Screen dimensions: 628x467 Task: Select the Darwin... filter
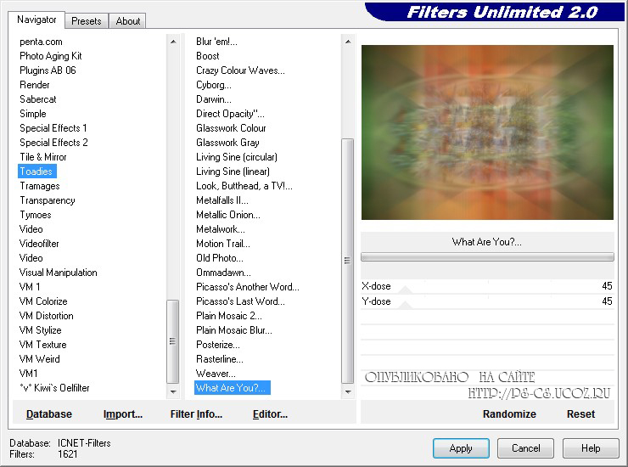point(214,99)
